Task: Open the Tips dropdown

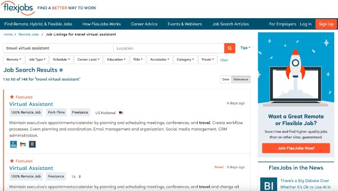Action: pyautogui.click(x=245, y=48)
